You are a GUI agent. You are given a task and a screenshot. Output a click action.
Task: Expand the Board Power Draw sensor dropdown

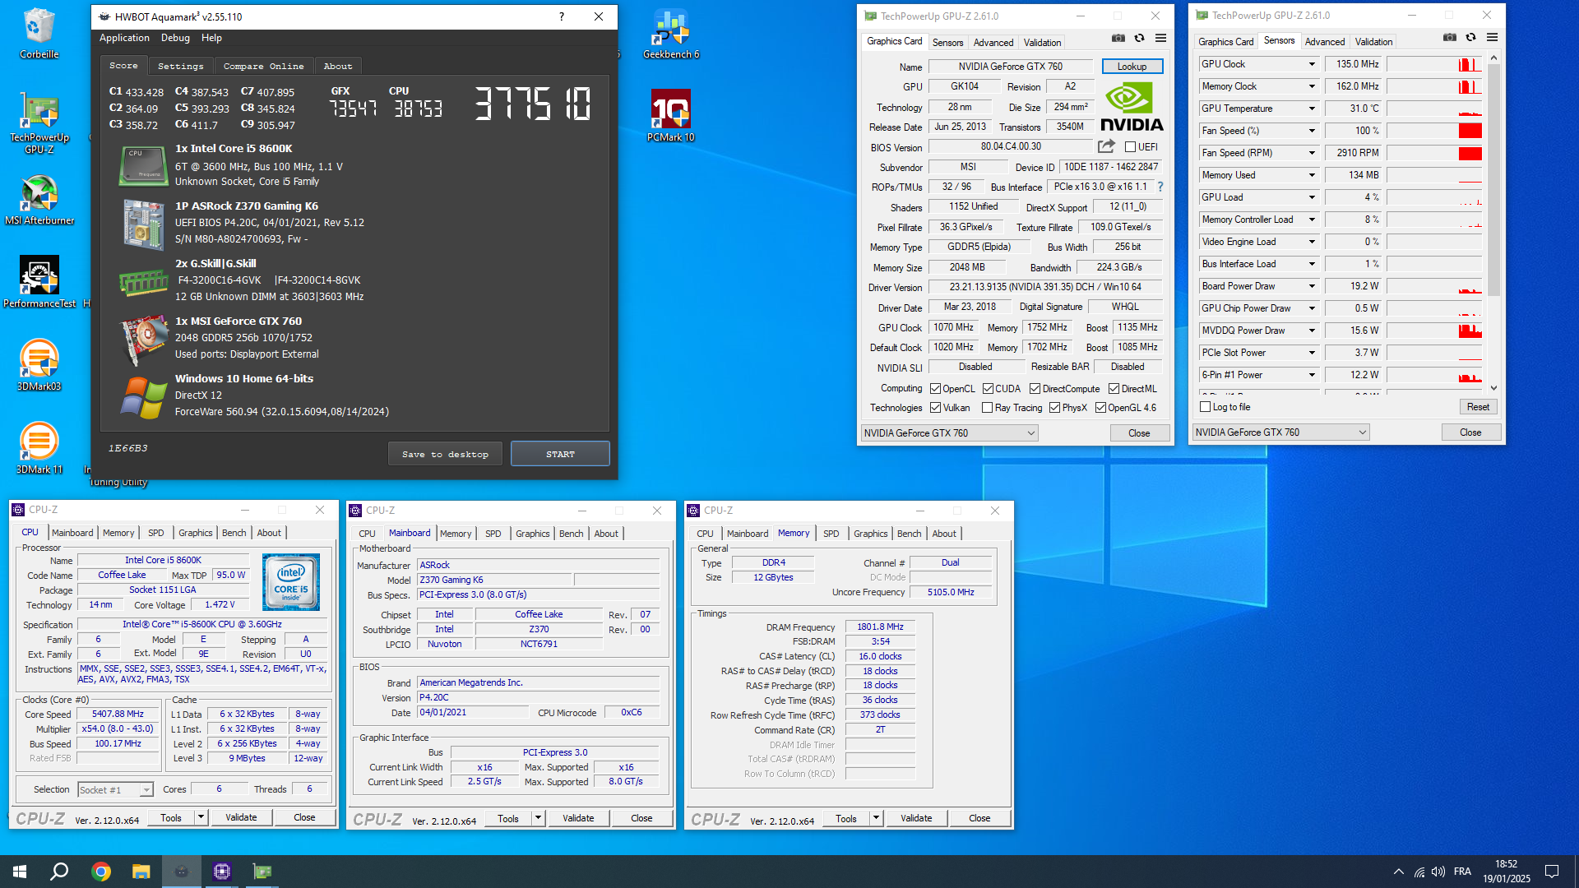point(1312,286)
